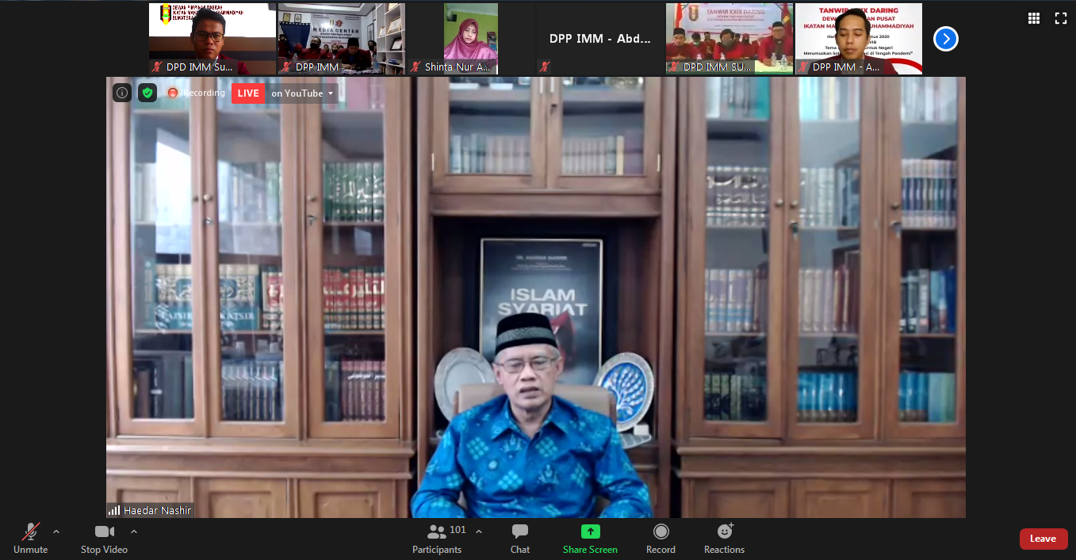This screenshot has height=560, width=1076.
Task: Expand audio options arrow next to Unmute
Action: click(x=56, y=531)
